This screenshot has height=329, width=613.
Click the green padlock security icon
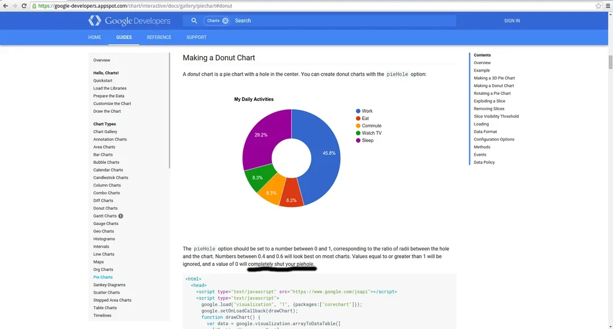(35, 6)
